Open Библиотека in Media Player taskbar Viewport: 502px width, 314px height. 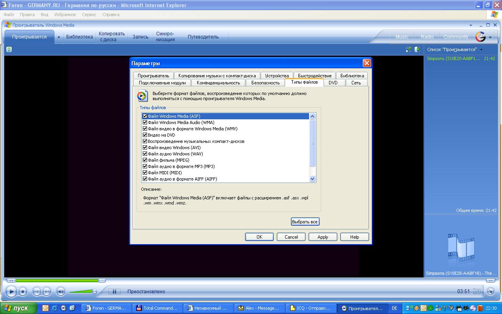pyautogui.click(x=80, y=37)
